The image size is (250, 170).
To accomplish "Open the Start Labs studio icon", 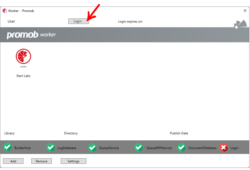I will [23, 57].
